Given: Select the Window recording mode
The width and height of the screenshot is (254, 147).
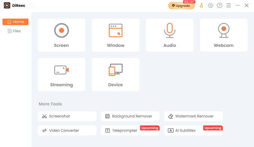Looking at the screenshot, I should coord(115,35).
